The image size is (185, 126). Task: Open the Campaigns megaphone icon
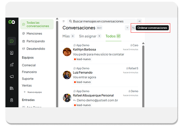[x=12, y=77]
